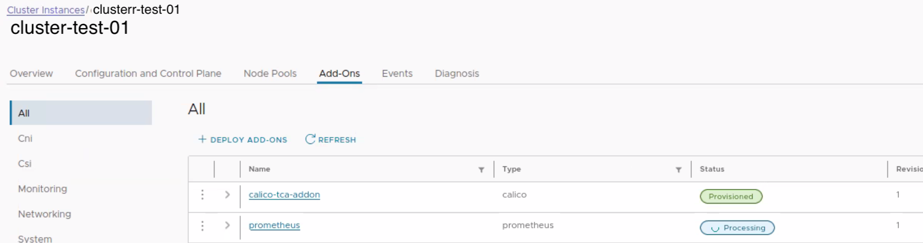Image resolution: width=923 pixels, height=243 pixels.
Task: Switch to the Events tab
Action: click(397, 73)
